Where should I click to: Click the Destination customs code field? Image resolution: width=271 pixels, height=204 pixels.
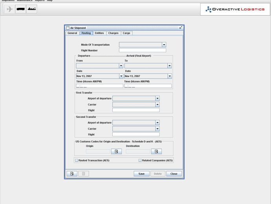click(138, 151)
